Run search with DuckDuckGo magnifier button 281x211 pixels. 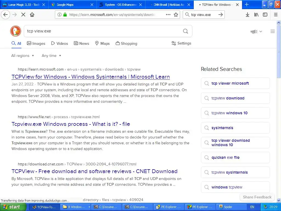(186, 31)
